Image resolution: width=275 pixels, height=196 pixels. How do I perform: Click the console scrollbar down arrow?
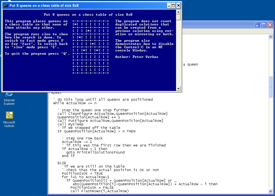[x=178, y=89]
